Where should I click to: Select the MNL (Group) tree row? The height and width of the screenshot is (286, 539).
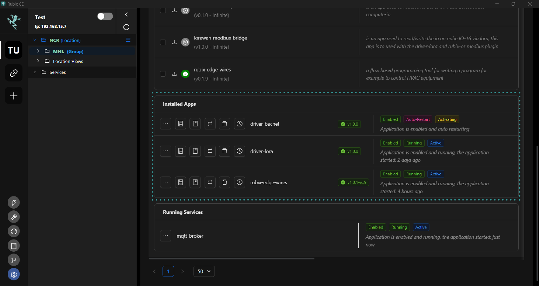82,51
